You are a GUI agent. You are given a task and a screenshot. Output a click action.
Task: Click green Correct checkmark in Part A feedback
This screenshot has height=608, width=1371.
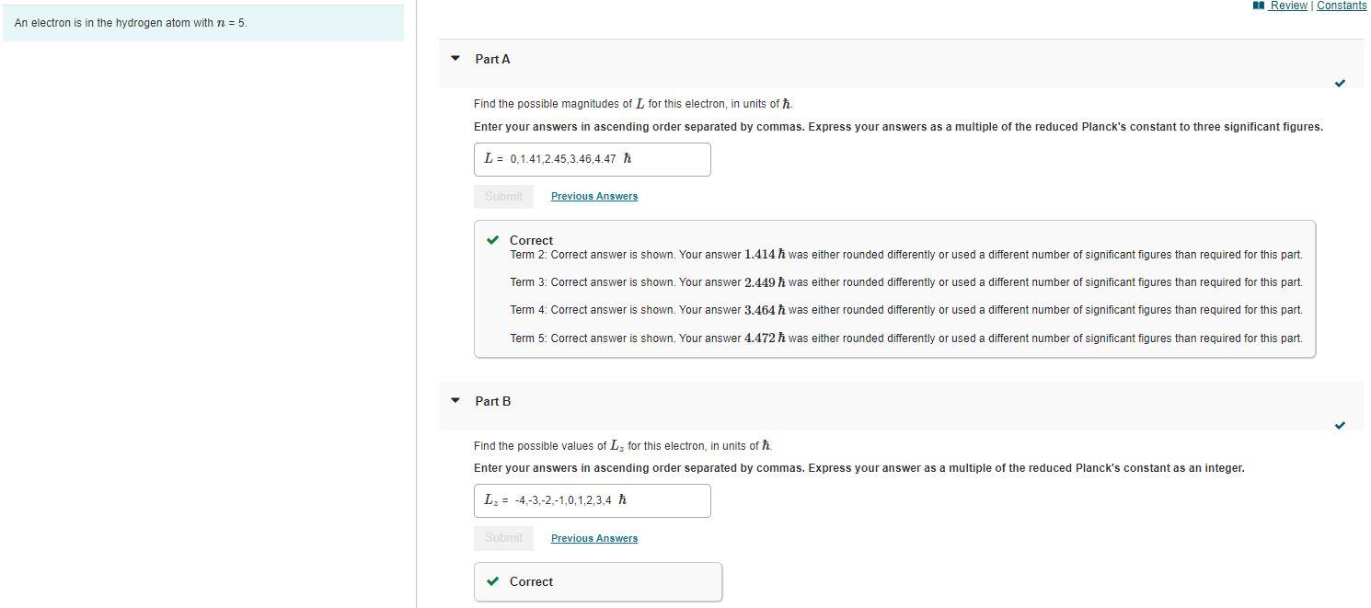(493, 240)
